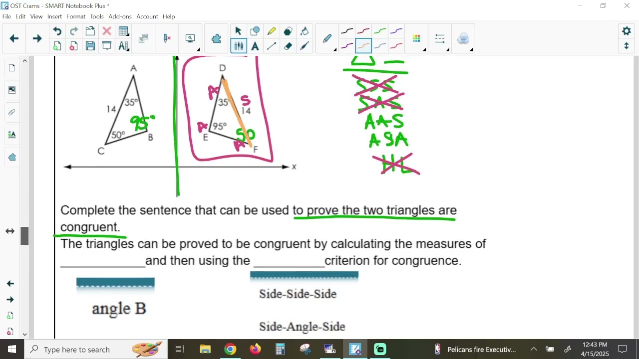Open the Gallery side tab

point(11,90)
